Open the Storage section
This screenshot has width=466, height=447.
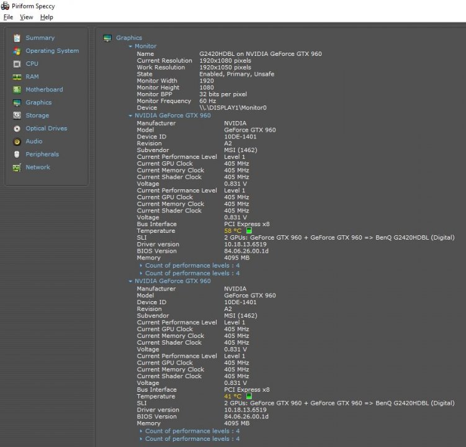pos(37,115)
